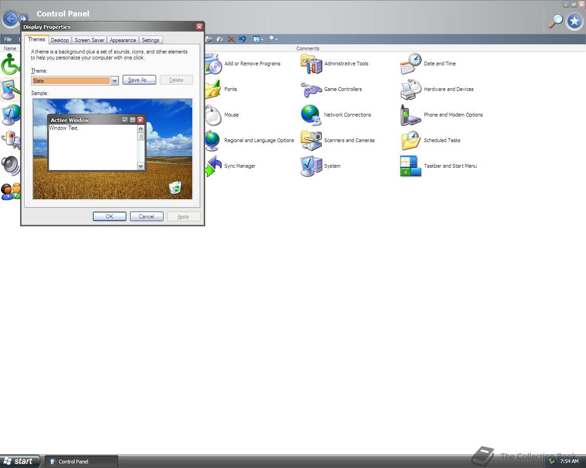Click Cancel in Display Properties
586x468 pixels.
point(146,217)
